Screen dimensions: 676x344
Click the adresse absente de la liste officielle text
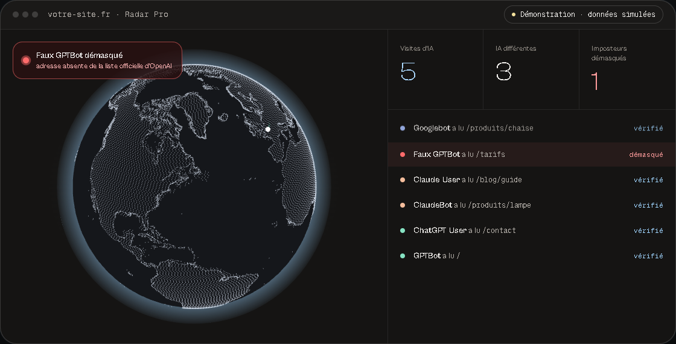pos(104,66)
